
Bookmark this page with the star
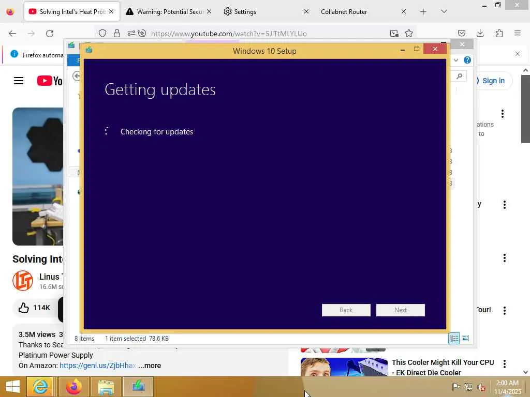(409, 34)
